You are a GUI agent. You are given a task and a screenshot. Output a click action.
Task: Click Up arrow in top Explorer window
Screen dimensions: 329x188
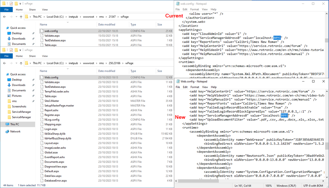coord(21,17)
